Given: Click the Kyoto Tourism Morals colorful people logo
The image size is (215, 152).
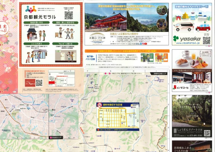Looking at the screenshot, I should point(31,9).
